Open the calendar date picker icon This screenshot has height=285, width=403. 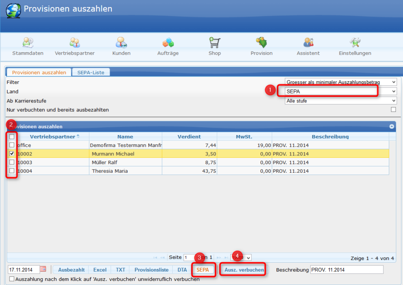43,269
